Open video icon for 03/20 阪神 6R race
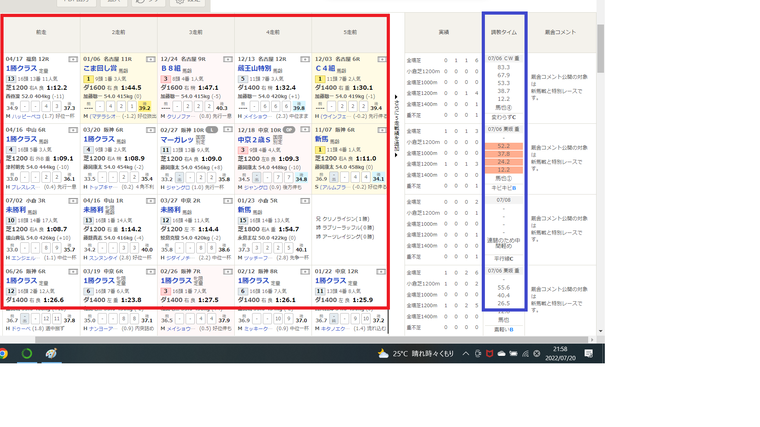 tap(150, 130)
